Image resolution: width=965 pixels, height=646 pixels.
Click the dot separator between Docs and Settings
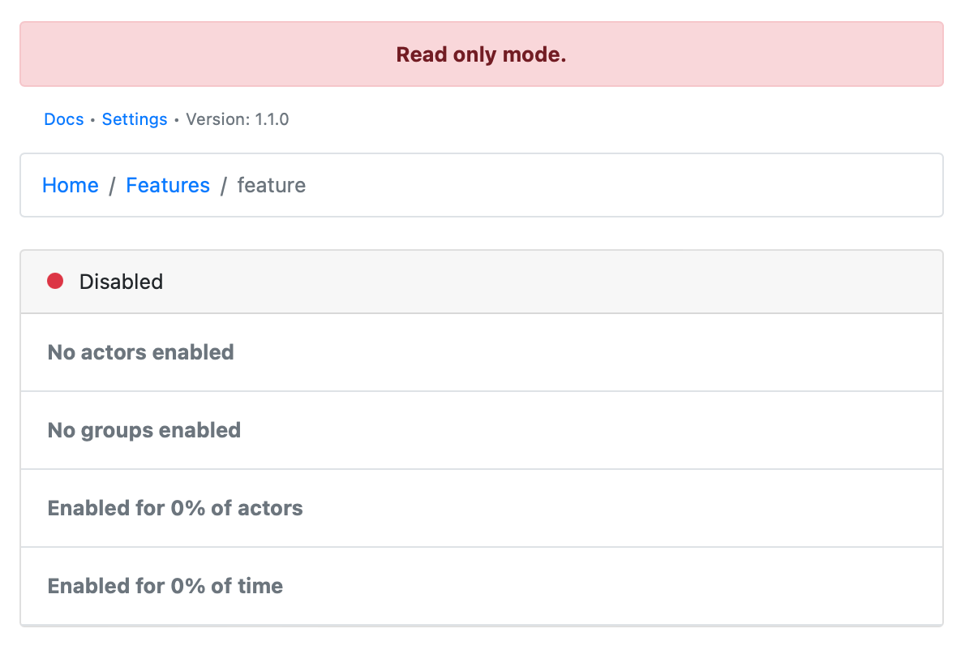[93, 120]
